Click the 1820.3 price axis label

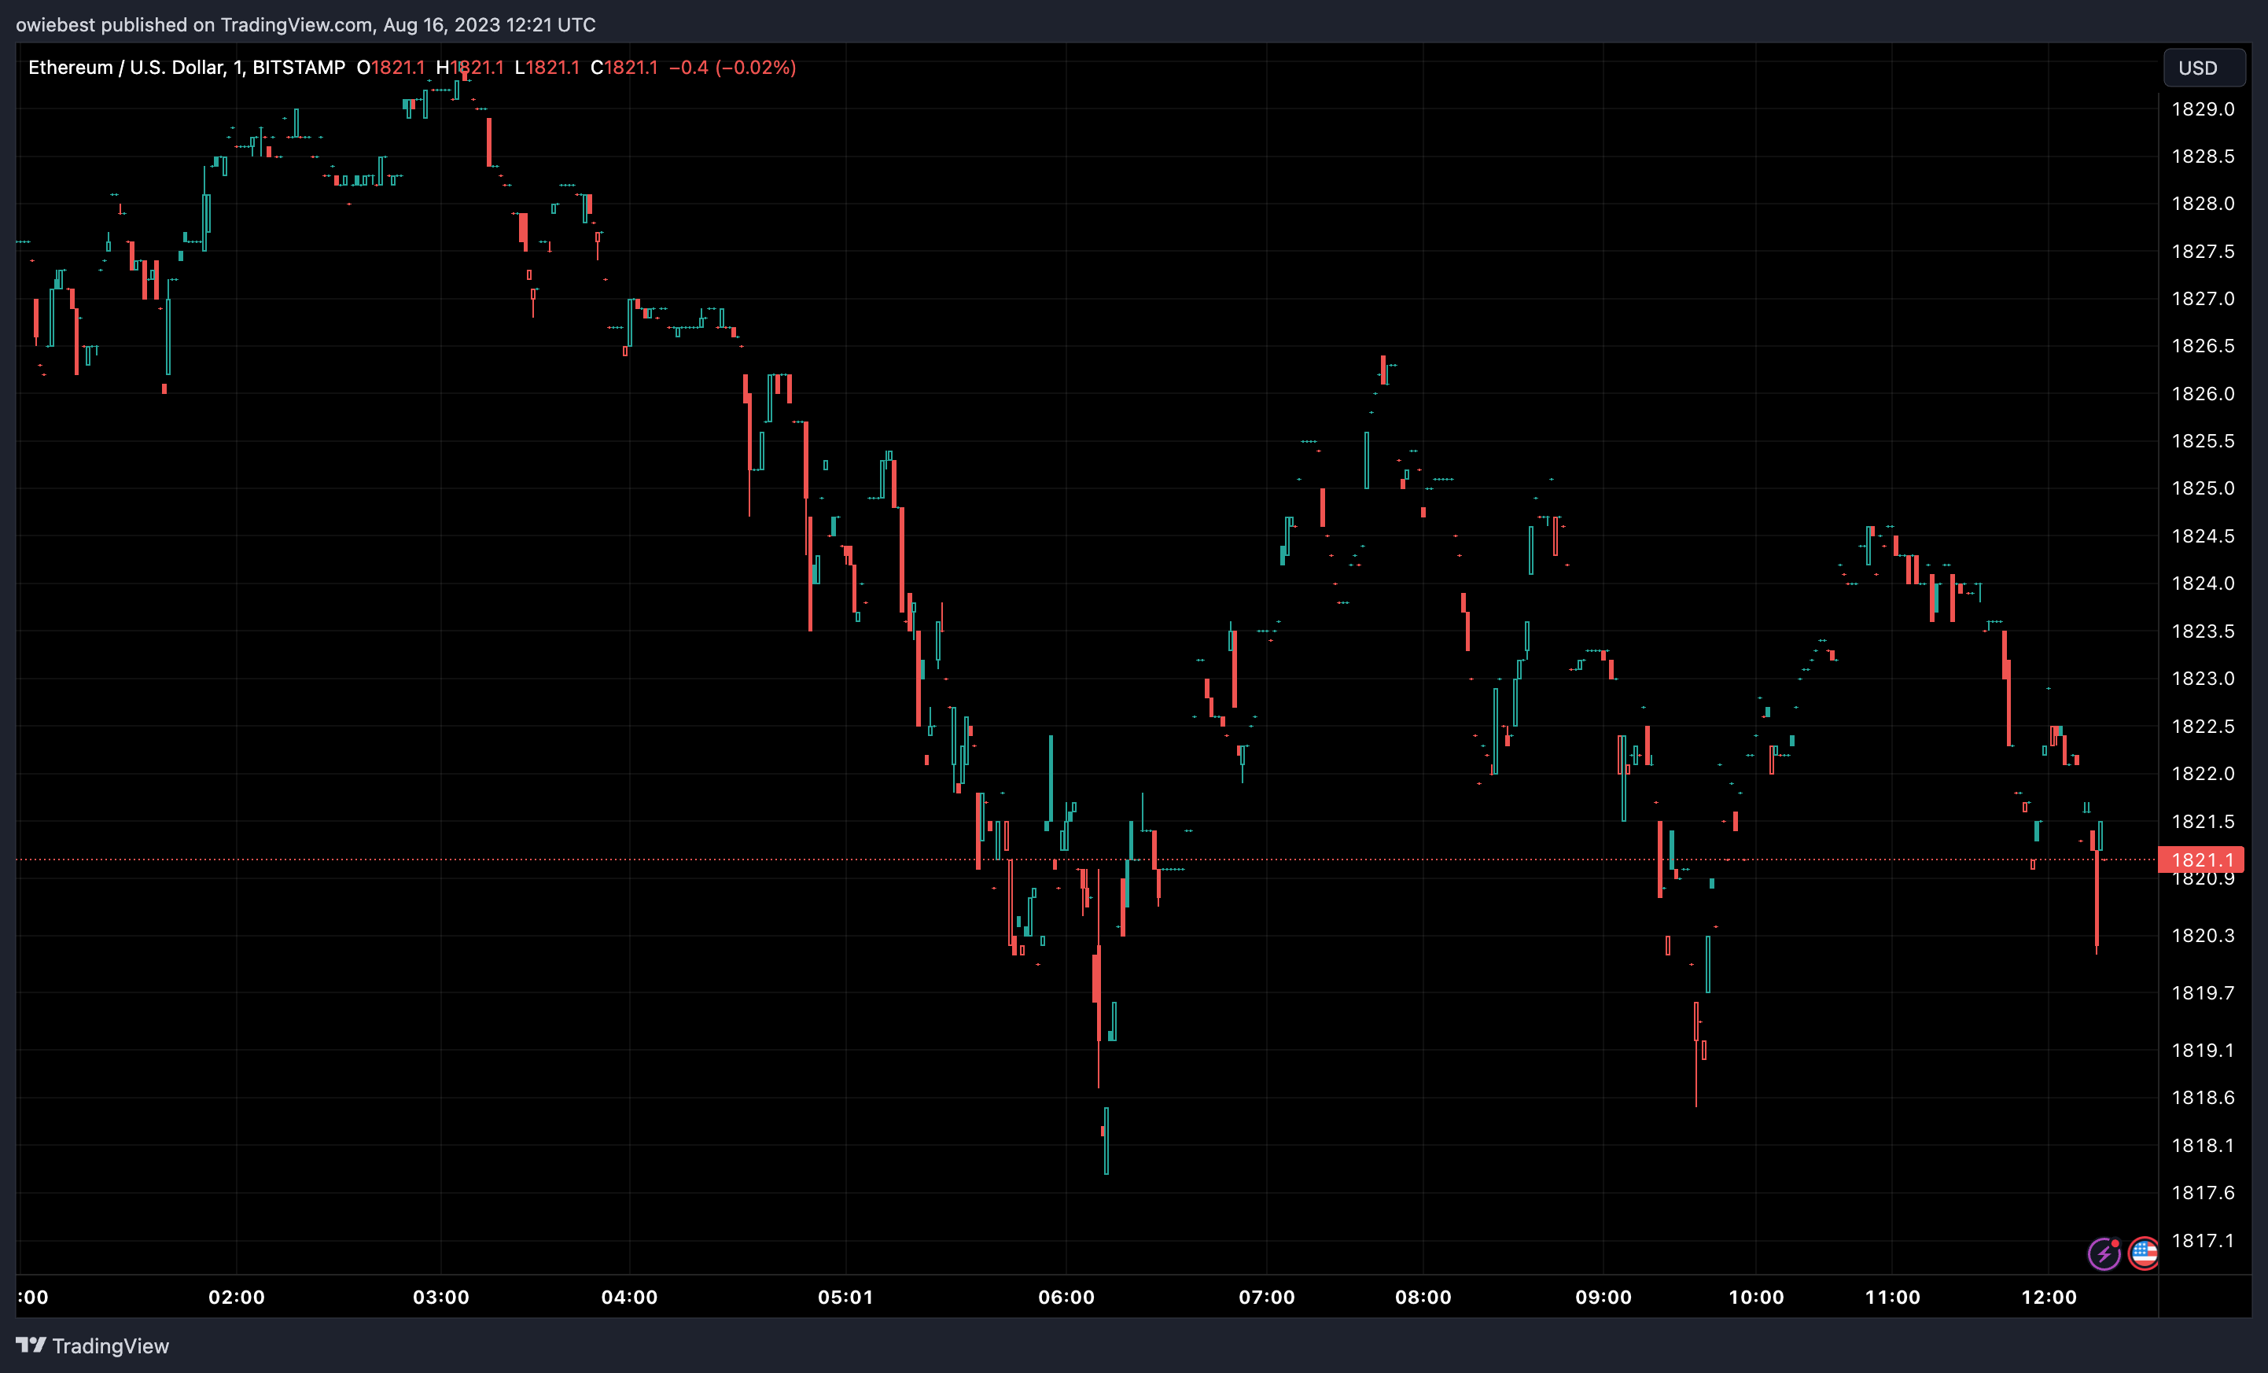[2203, 935]
